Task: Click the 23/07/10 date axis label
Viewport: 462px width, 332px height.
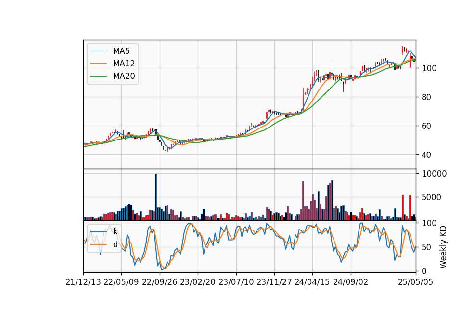Action: pyautogui.click(x=236, y=282)
